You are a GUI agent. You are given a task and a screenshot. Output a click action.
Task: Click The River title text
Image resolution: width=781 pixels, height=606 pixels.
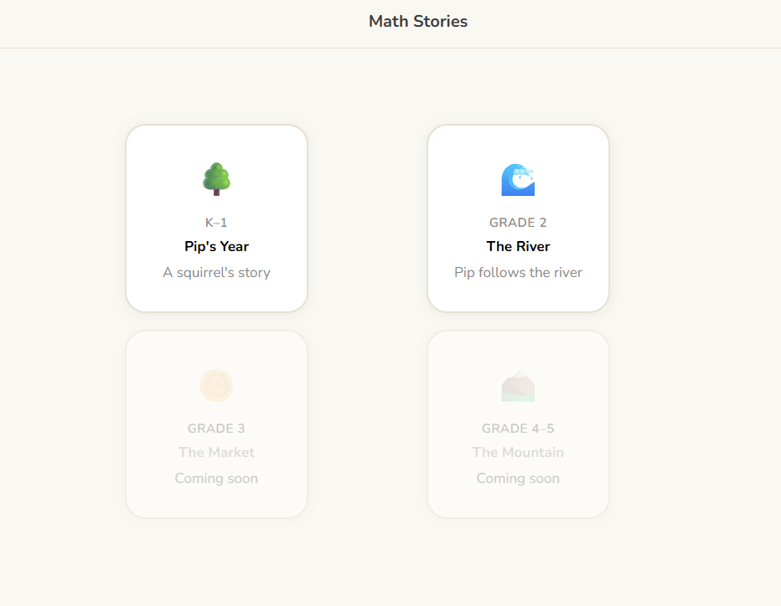point(518,246)
